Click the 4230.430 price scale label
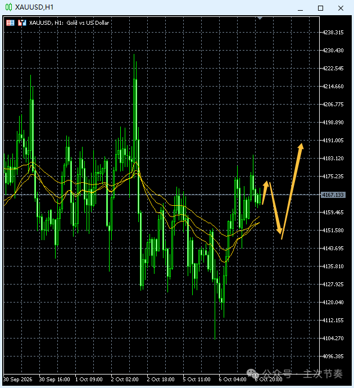354x388 pixels. click(333, 51)
